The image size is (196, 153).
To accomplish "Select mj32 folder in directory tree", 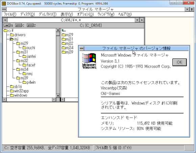I will 22,61.
